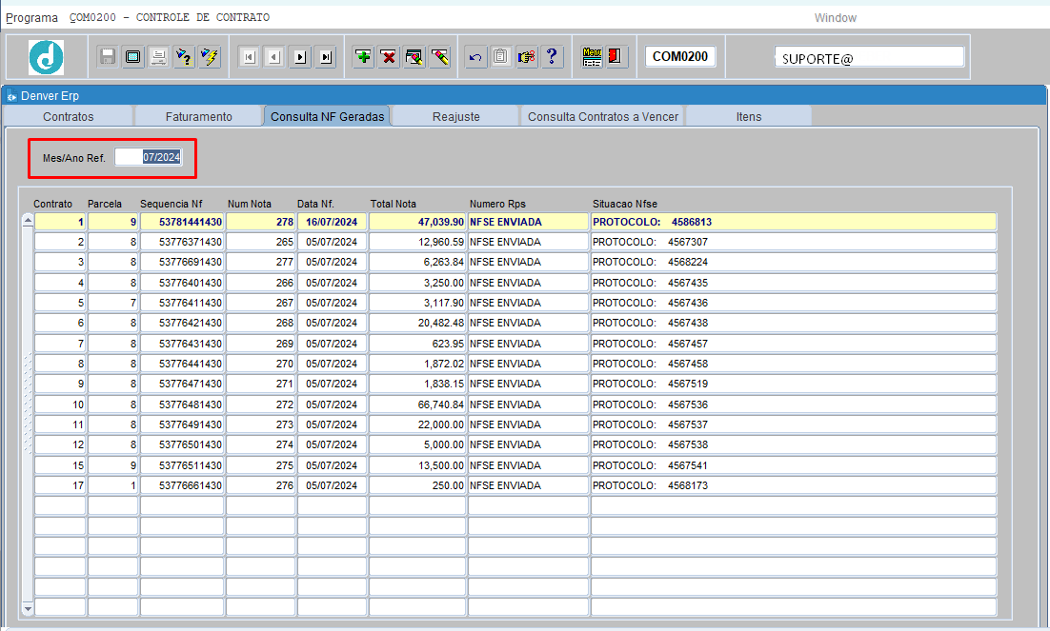This screenshot has width=1050, height=631.
Task: Click the Undo arrow icon
Action: [475, 57]
